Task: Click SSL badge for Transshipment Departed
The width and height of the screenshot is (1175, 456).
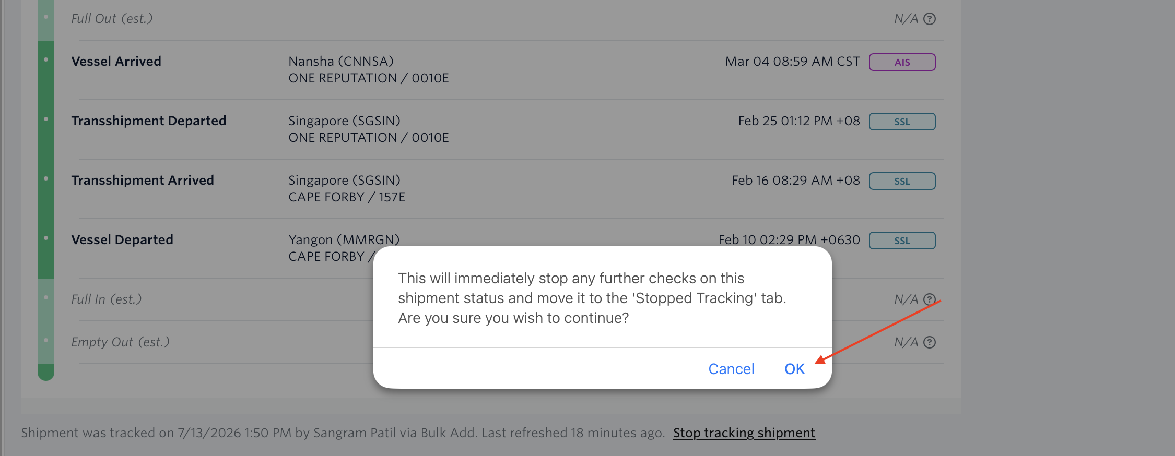Action: point(902,122)
